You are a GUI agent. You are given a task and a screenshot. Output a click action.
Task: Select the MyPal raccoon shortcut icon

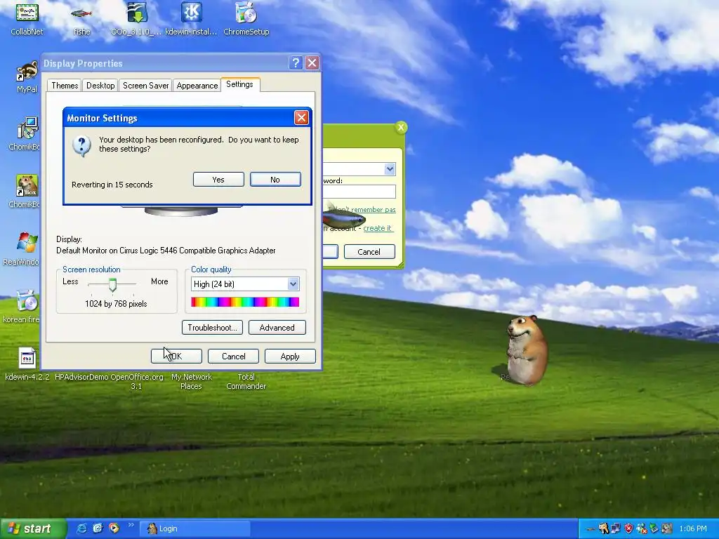point(27,71)
